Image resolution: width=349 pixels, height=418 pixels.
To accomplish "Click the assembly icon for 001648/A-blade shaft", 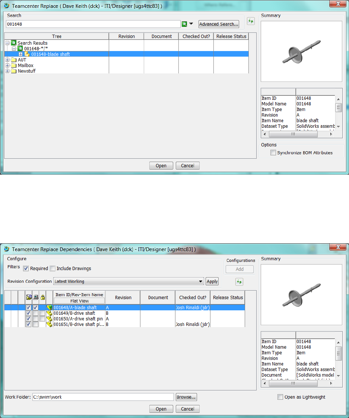I will (49, 307).
